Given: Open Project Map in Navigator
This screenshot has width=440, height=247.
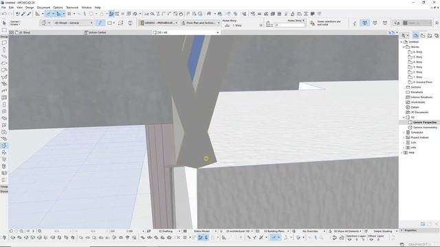Looking at the screenshot, I should [x=416, y=36].
